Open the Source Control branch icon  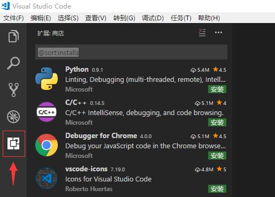[13, 90]
